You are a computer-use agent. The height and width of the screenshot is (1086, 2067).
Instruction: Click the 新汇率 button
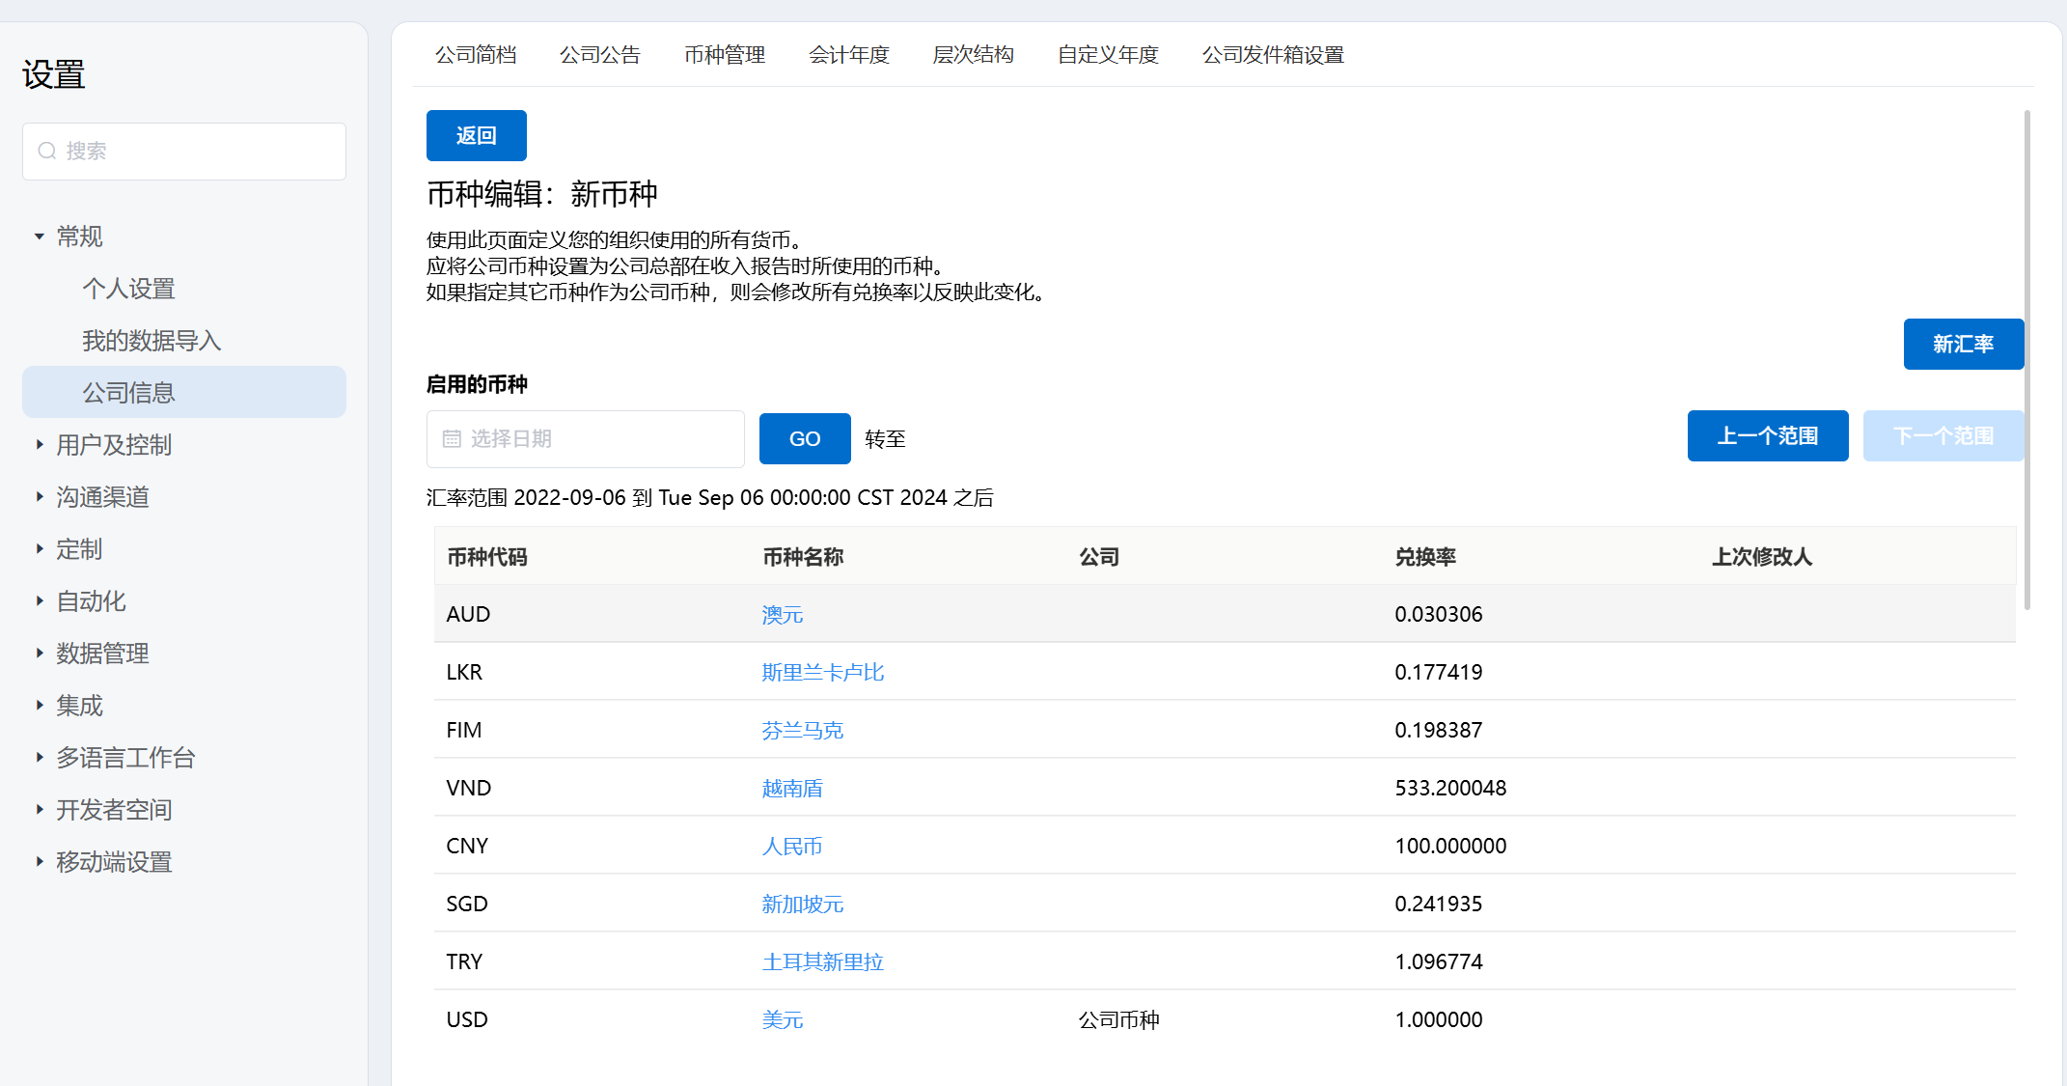pos(1962,344)
